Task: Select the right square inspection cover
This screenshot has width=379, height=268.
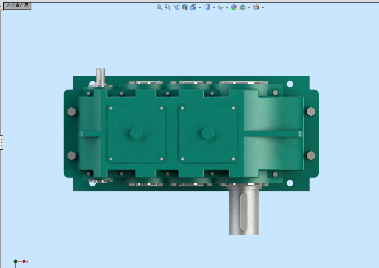Action: (x=208, y=133)
